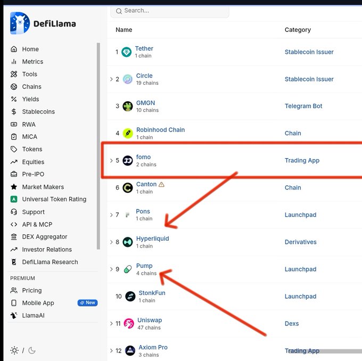Viewport: 362px width, 361px height.
Task: Expand the Circle row chevron
Action: click(x=111, y=79)
